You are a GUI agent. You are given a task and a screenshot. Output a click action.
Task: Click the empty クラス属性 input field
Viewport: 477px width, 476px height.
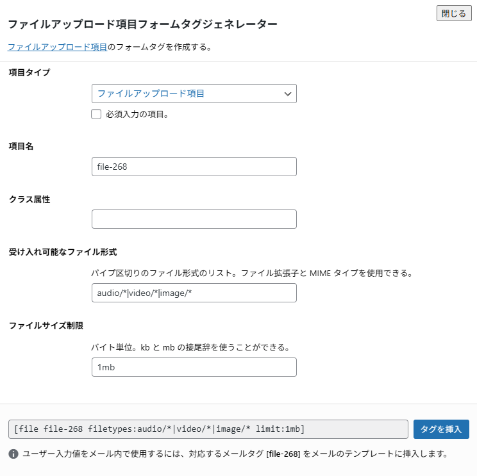coord(194,219)
